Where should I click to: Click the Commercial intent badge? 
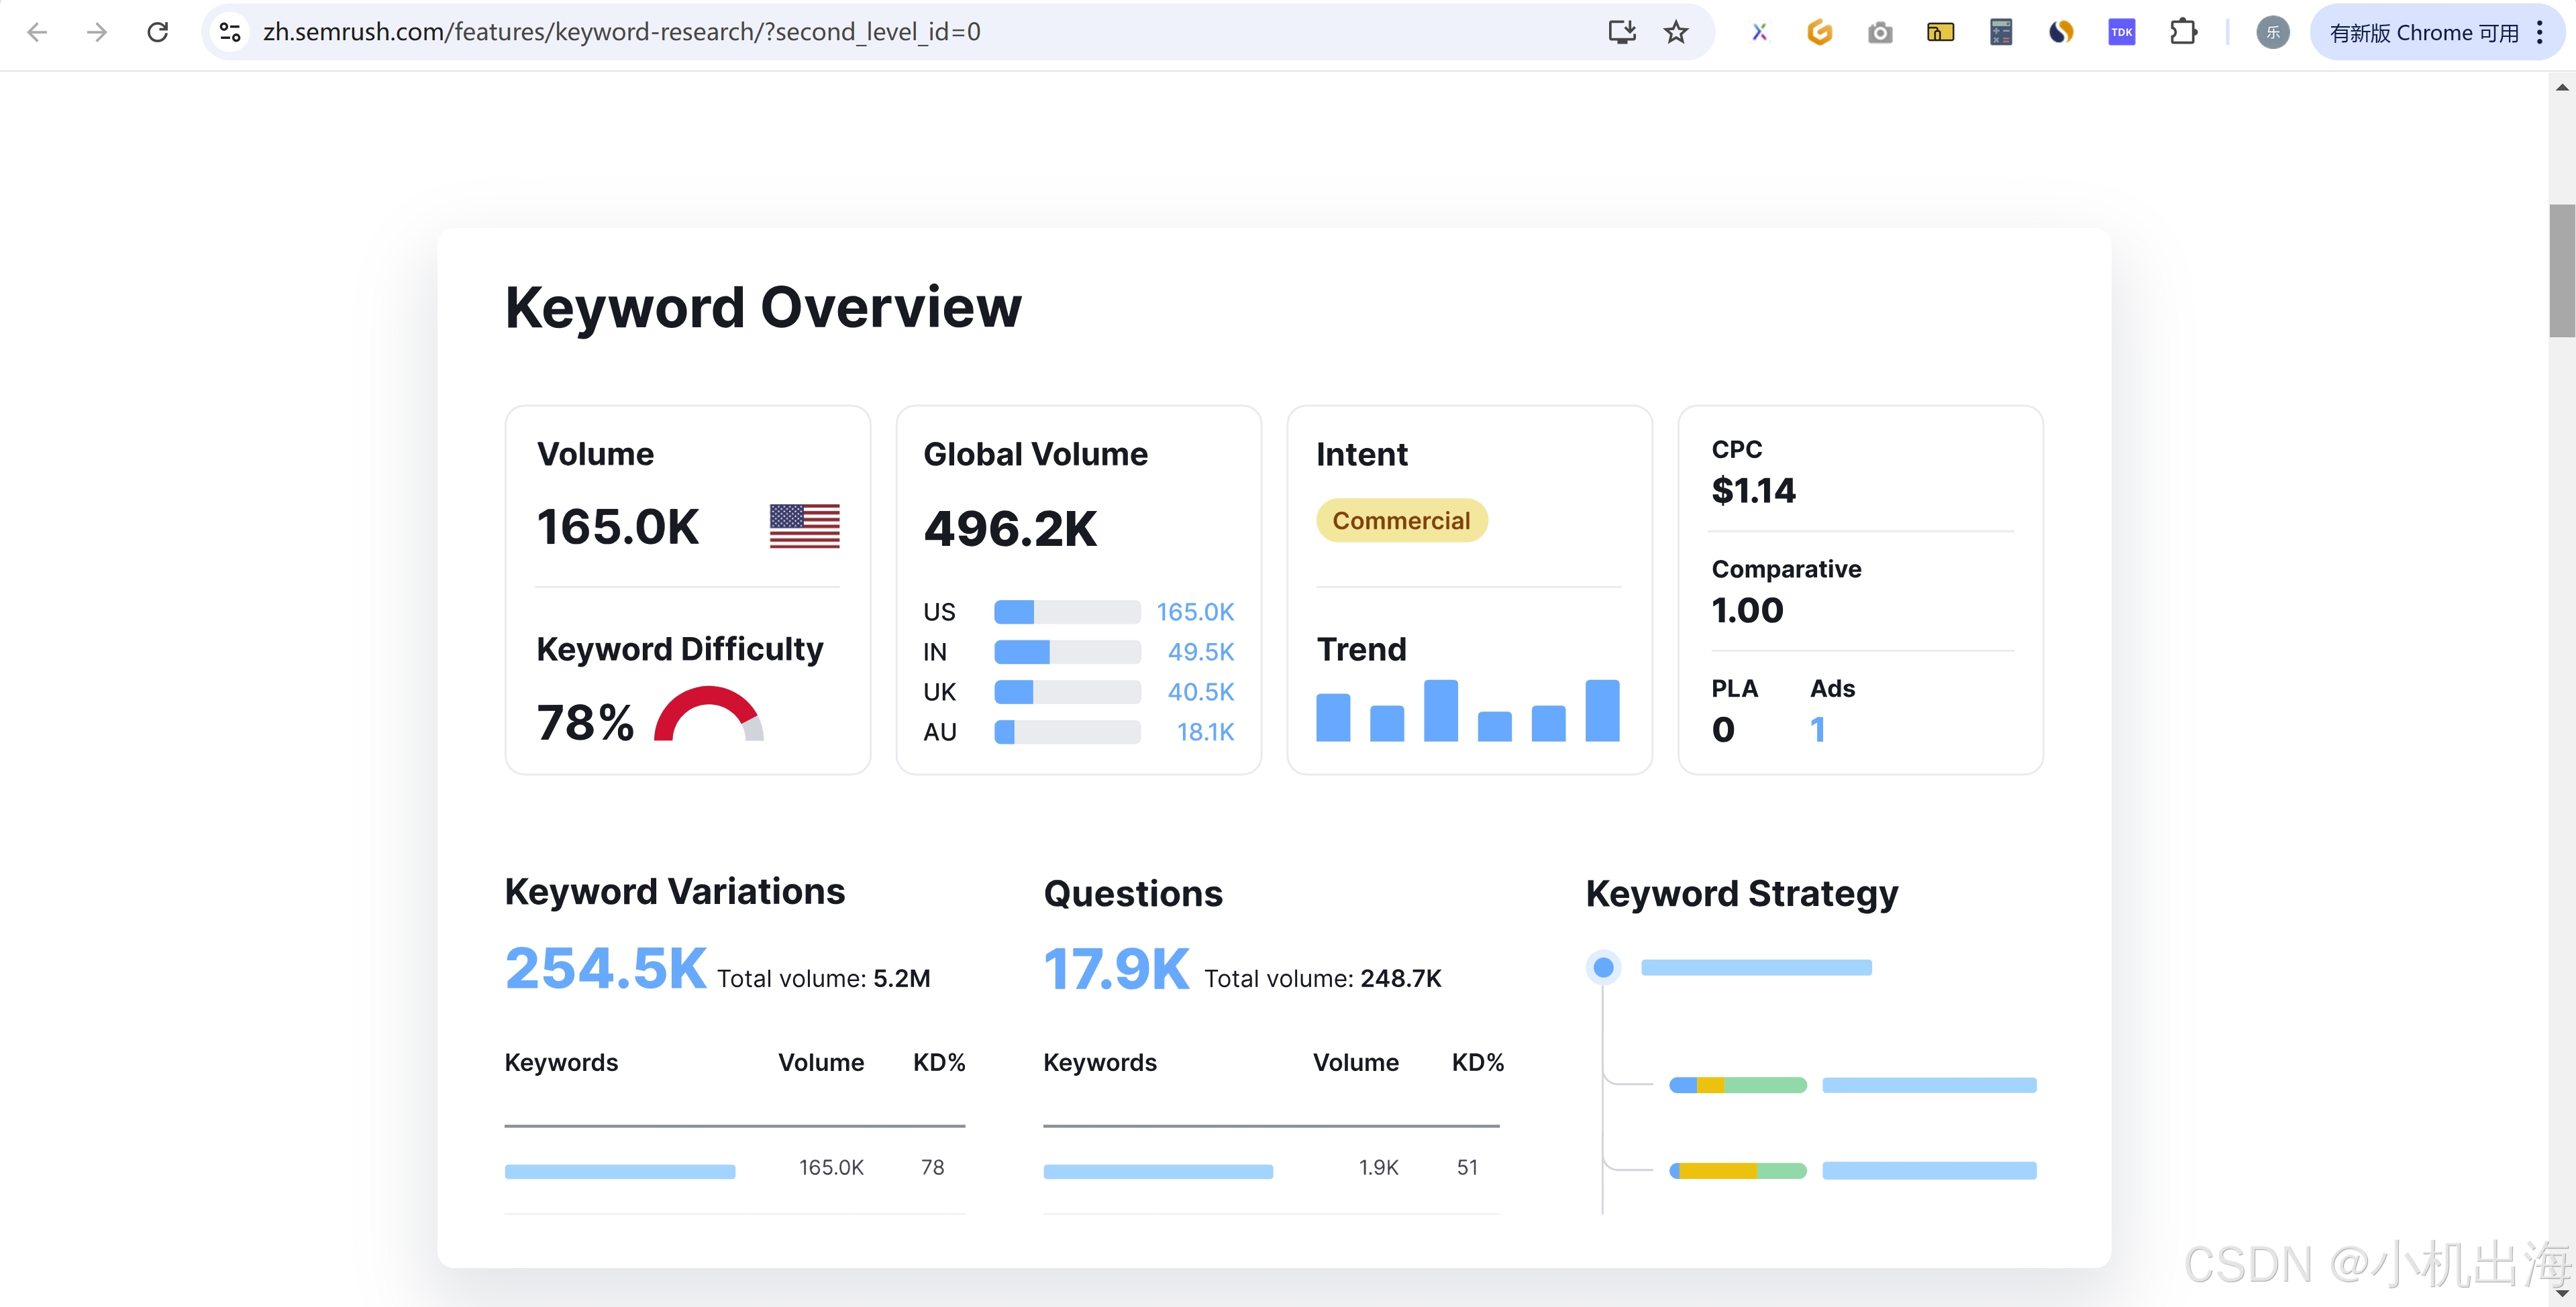(x=1401, y=520)
